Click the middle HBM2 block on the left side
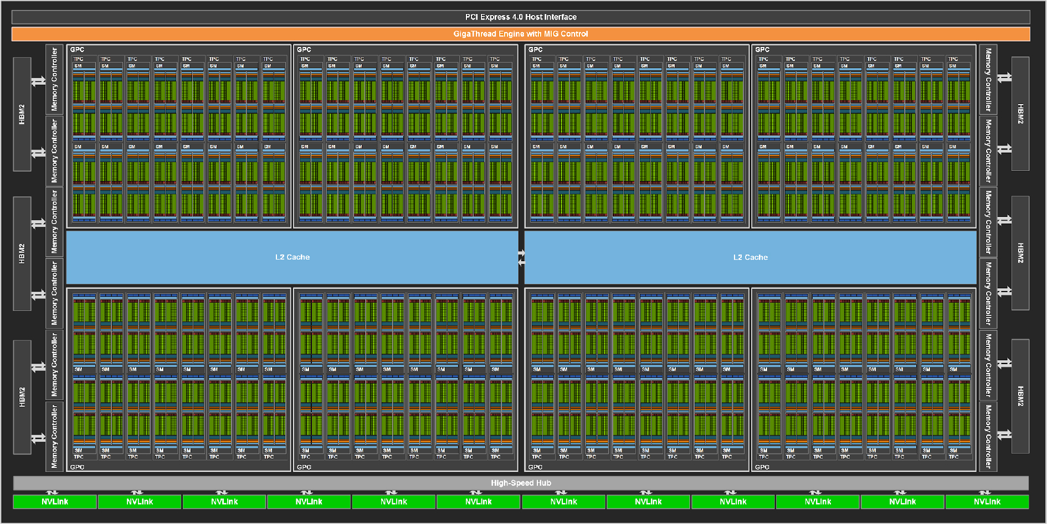The image size is (1047, 524). pos(22,253)
